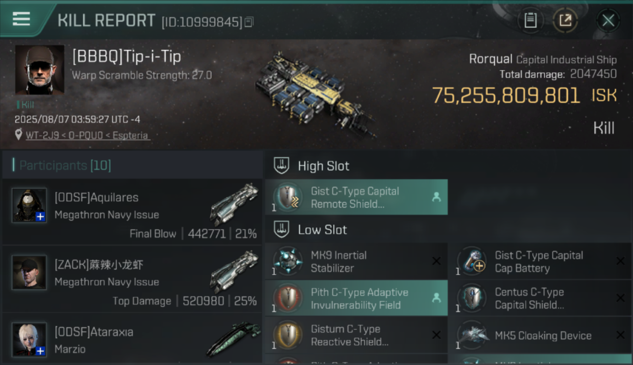Copy the kill report ID icon

[249, 22]
